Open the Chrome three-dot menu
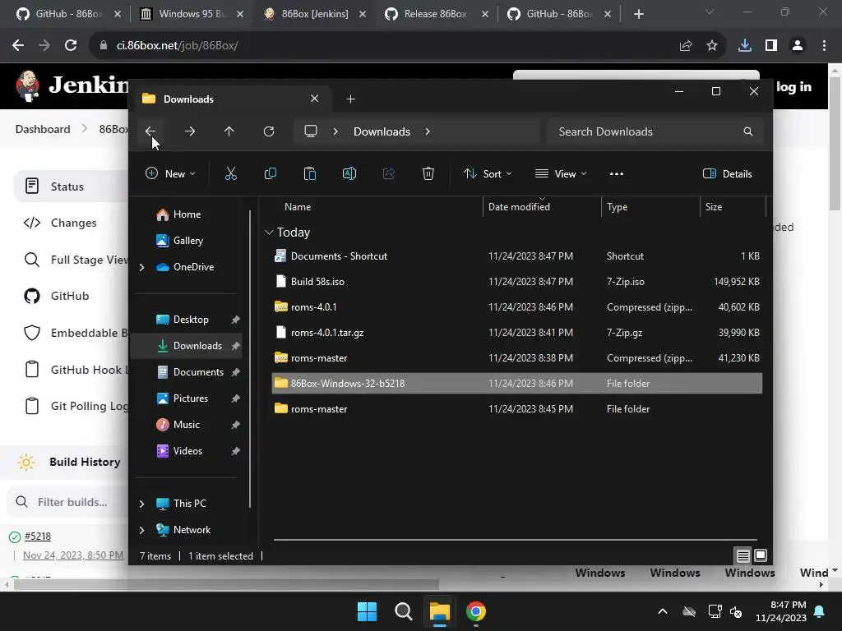Image resolution: width=842 pixels, height=631 pixels. (824, 46)
